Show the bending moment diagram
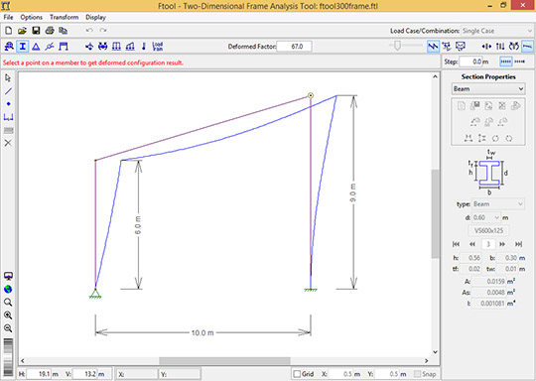Screen dimensions: 536x381 (x=514, y=46)
